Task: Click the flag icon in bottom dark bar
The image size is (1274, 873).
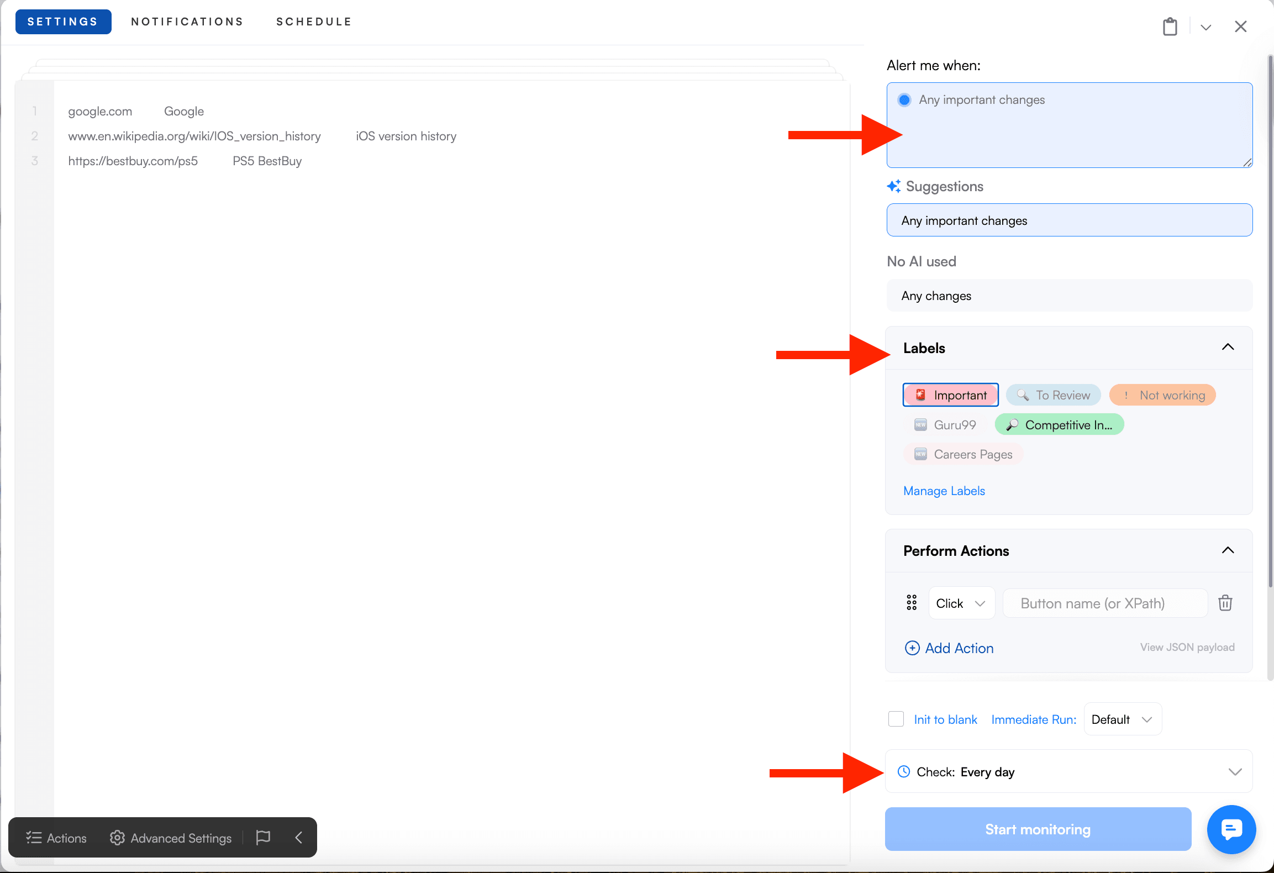Action: (263, 837)
